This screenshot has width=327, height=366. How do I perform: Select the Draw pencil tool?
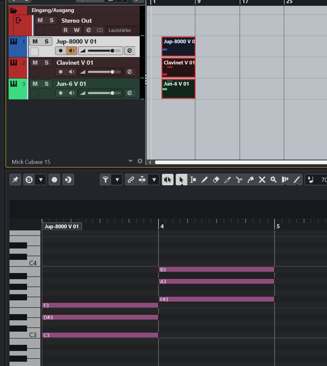coord(204,180)
